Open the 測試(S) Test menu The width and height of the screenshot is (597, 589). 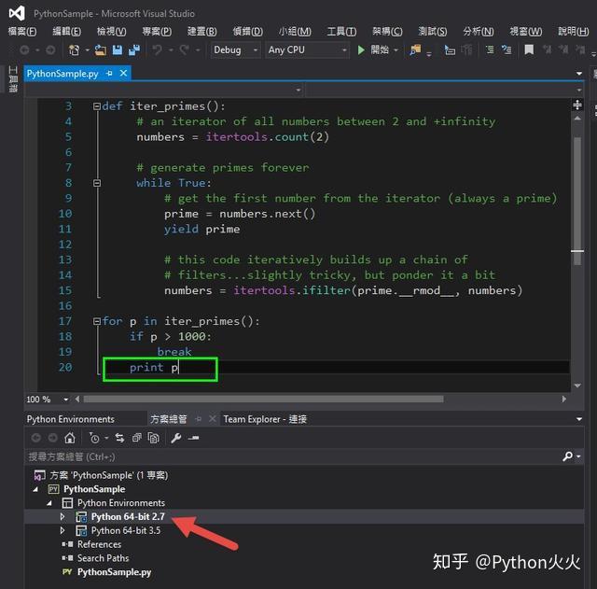[x=433, y=31]
